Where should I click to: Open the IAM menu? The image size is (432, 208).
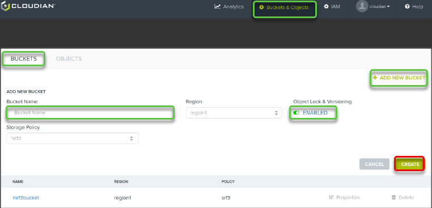pyautogui.click(x=332, y=7)
